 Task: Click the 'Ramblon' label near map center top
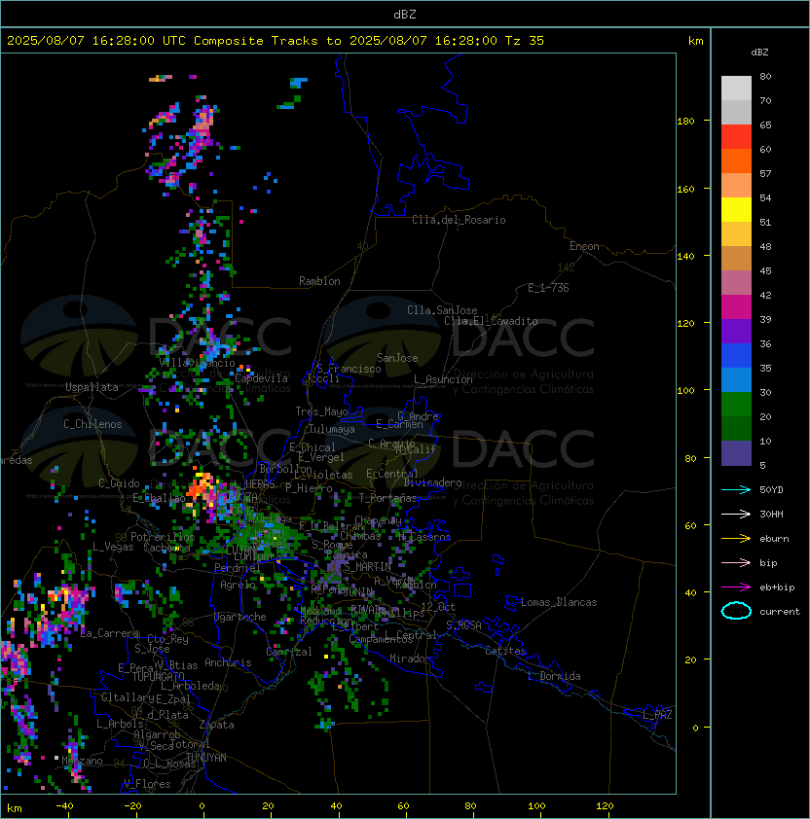[319, 281]
